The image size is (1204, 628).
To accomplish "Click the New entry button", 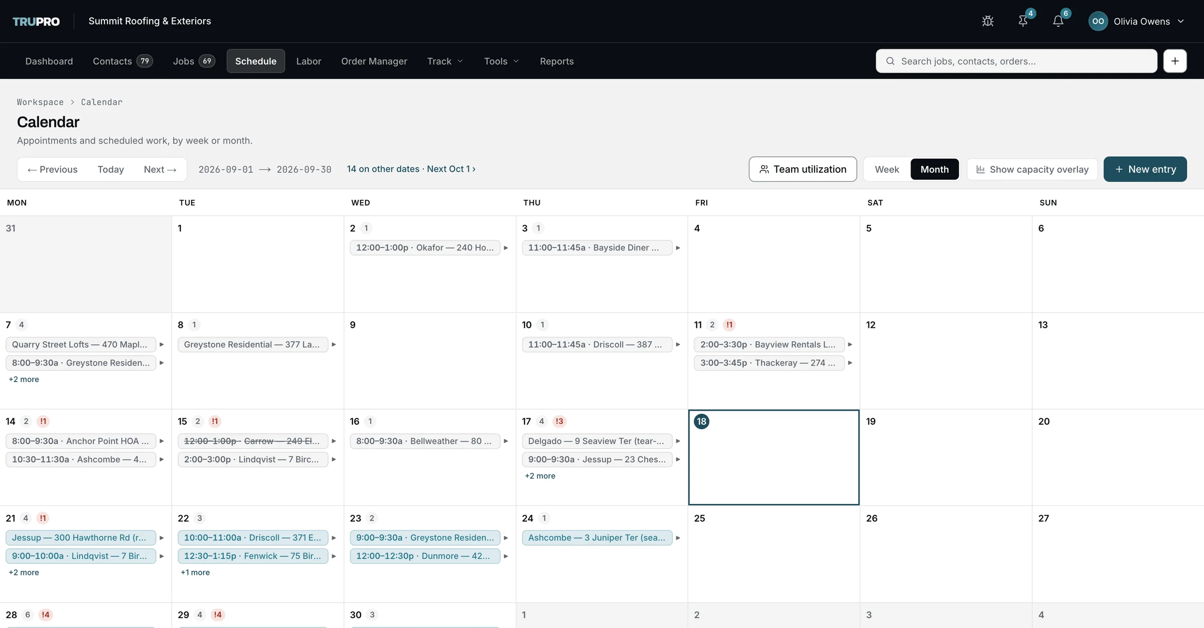I will coord(1145,169).
